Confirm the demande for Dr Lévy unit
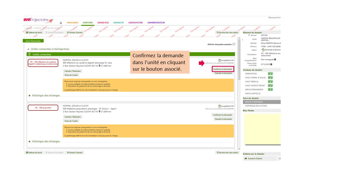This screenshot has height=190, width=338. pyautogui.click(x=223, y=69)
